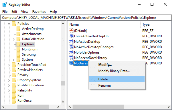The width and height of the screenshot is (172, 110).
Task: Select the (Default) value name
Action: click(81, 31)
